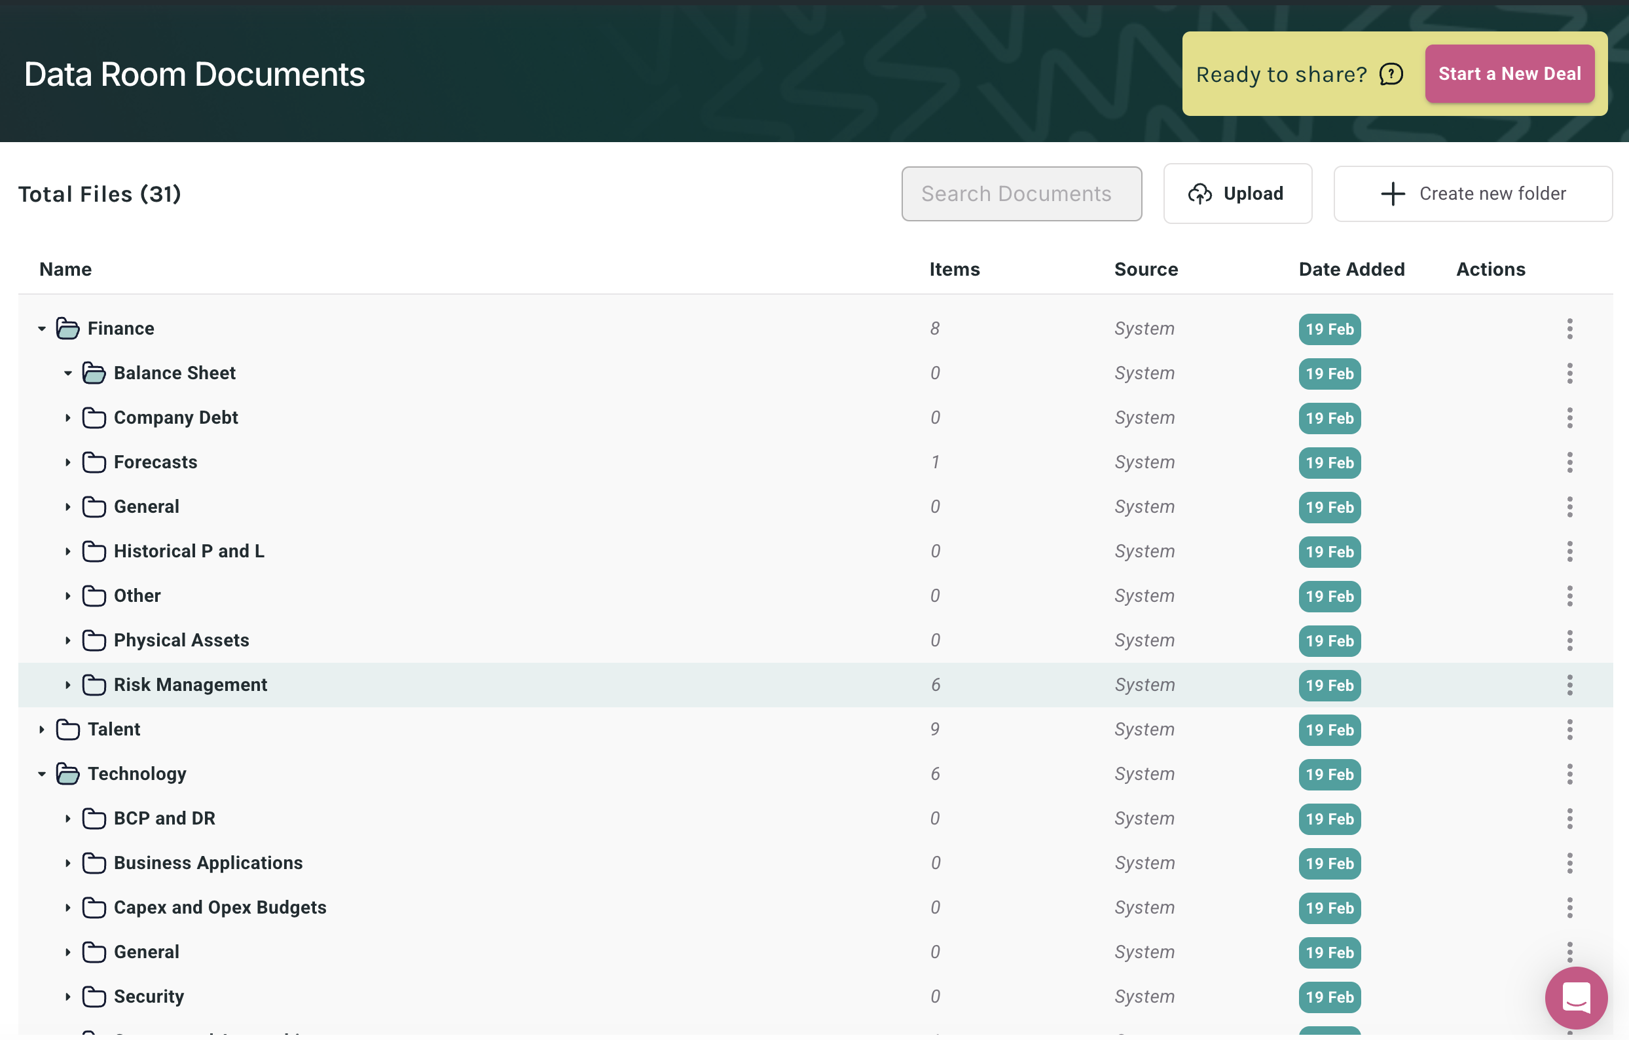Open actions menu for Company Debt row

(1569, 417)
